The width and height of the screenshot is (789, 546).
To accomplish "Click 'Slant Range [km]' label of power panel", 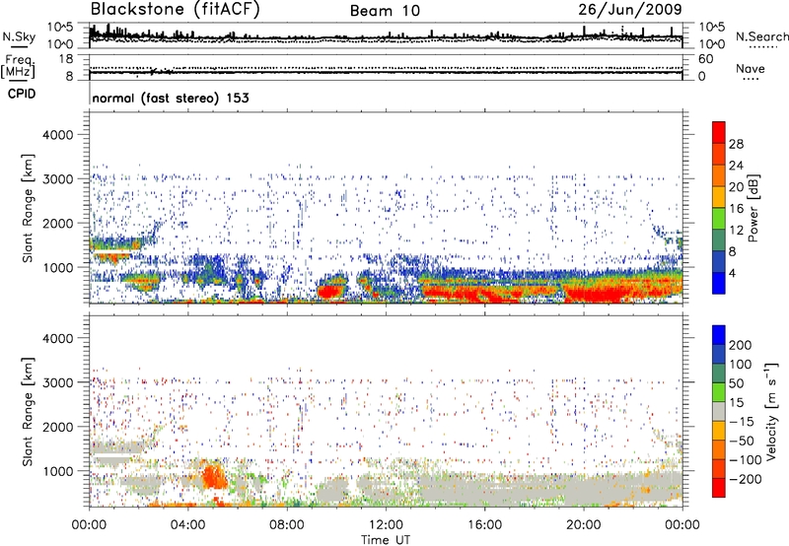I will coord(28,208).
